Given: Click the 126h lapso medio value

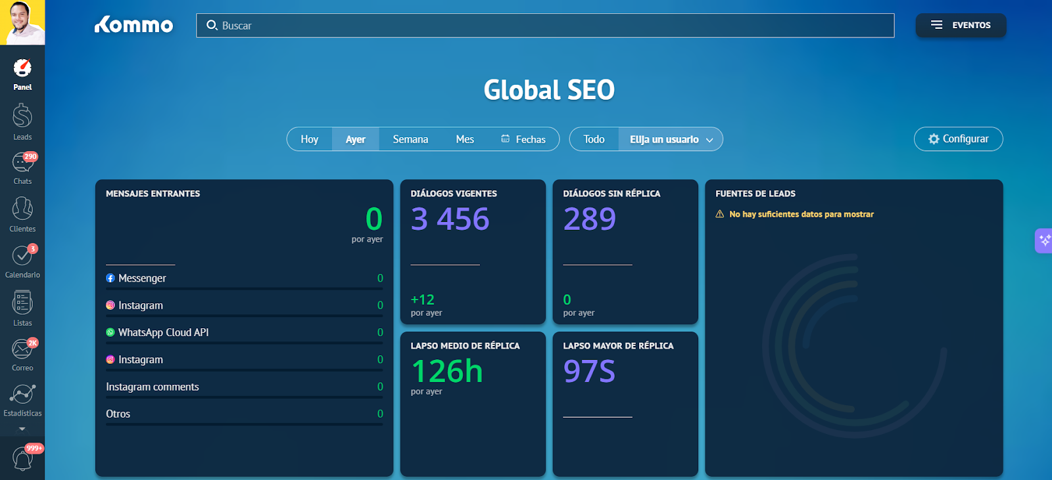Looking at the screenshot, I should [x=447, y=371].
